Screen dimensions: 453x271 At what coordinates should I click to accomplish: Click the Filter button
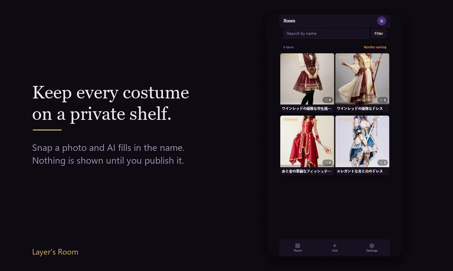point(379,34)
